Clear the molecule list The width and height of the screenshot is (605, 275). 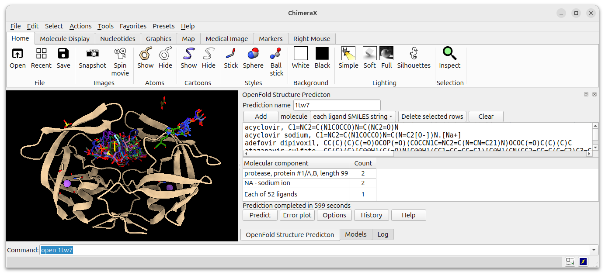pos(486,117)
